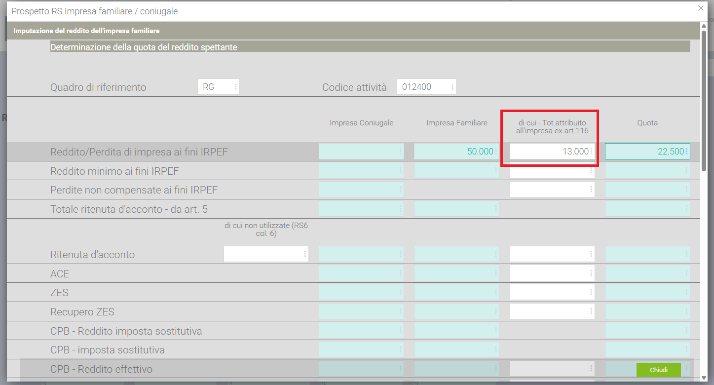Click the Impresa Coniugale Reddito/Perdita field
Image resolution: width=714 pixels, height=385 pixels.
361,152
